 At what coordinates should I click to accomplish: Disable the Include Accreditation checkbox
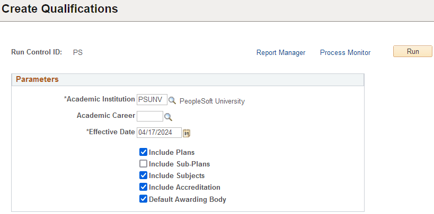143,187
